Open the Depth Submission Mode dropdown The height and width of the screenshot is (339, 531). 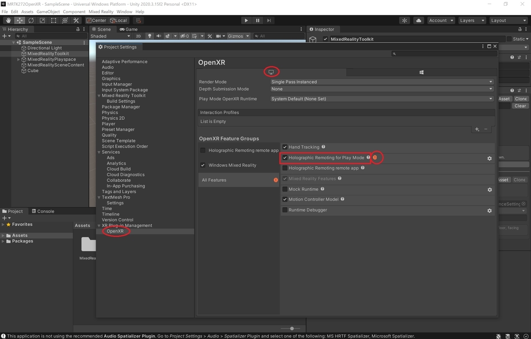coord(382,89)
